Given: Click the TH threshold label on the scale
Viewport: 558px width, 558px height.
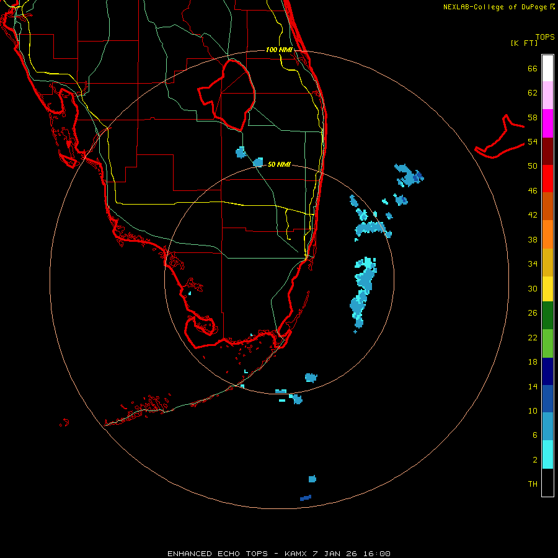Looking at the screenshot, I should tap(533, 484).
